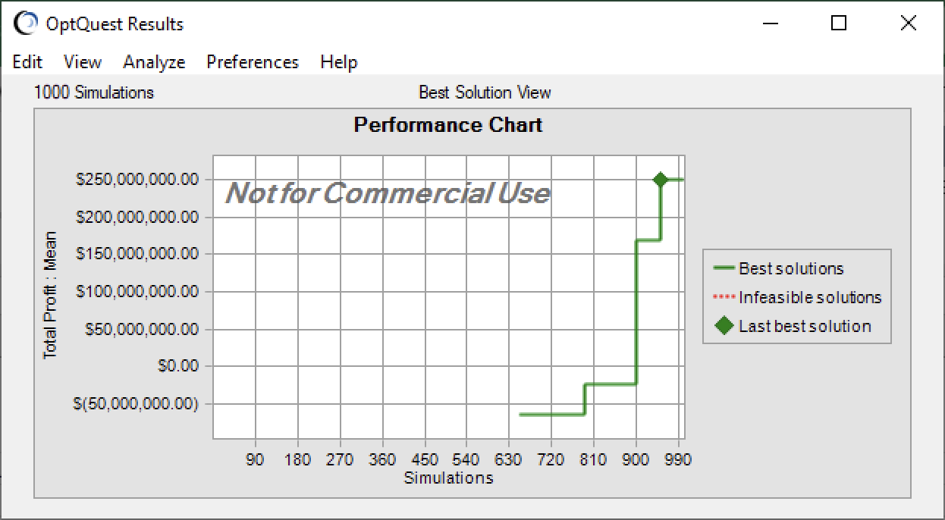
Task: Click the Not for Commercial Use watermark
Action: click(x=387, y=193)
